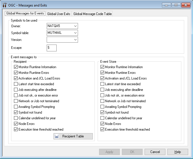Open the Owner dropdown
The height and width of the screenshot is (159, 193).
(75, 26)
